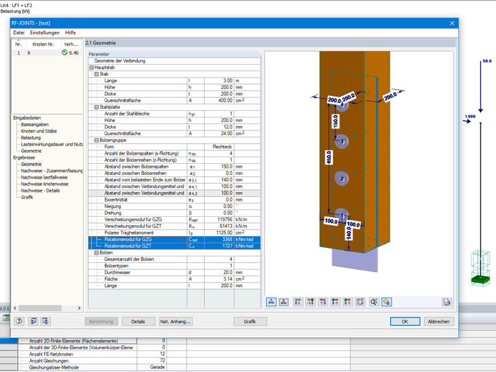Toggle the transparent overlapping-squares view icon

[x=386, y=302]
